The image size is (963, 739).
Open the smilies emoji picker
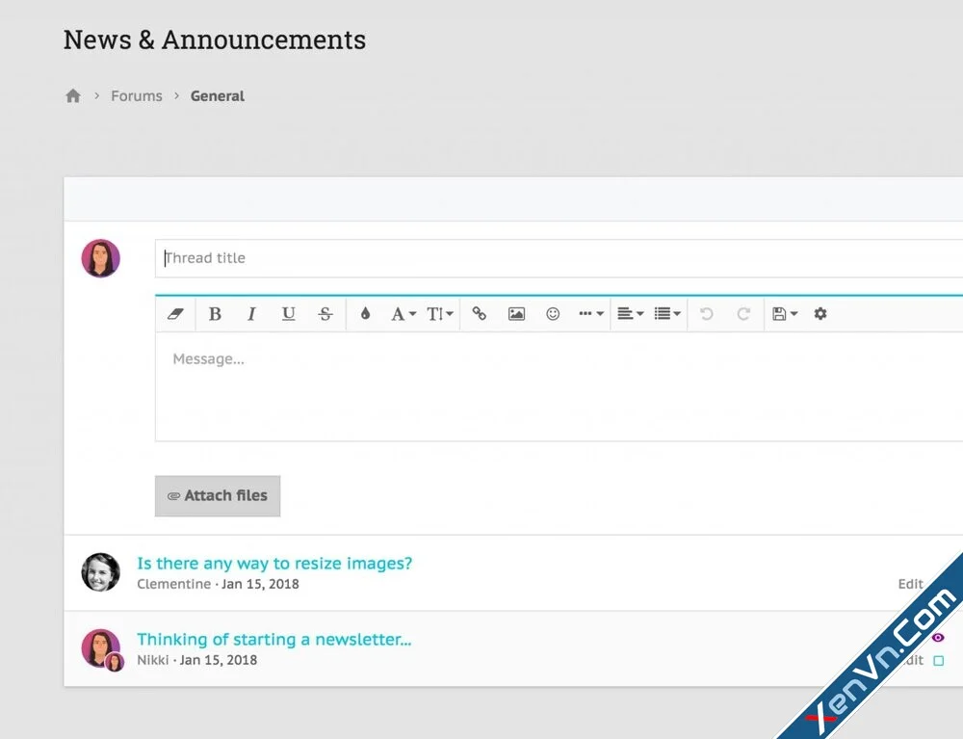[553, 314]
